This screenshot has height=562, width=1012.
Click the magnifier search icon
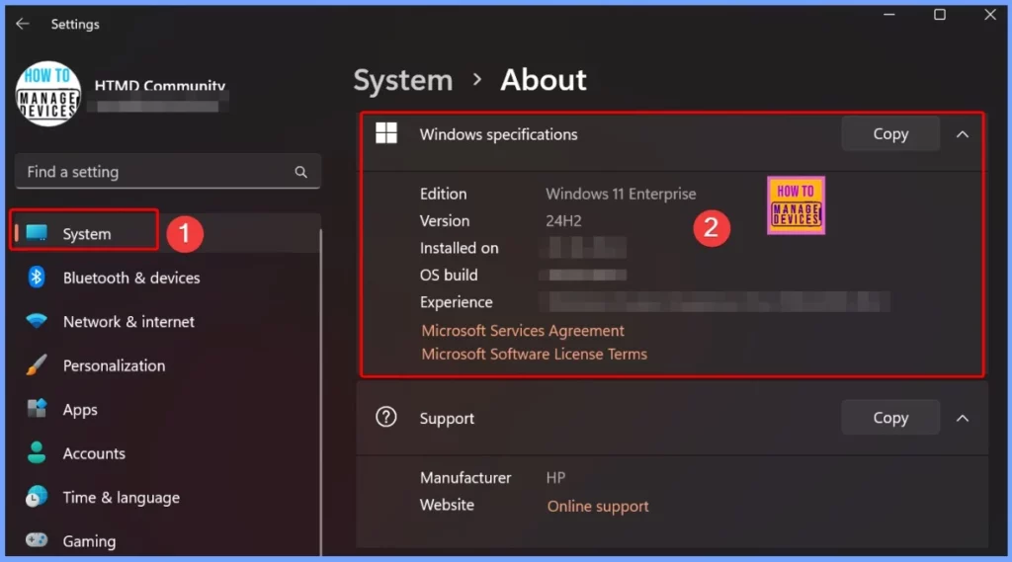tap(300, 172)
